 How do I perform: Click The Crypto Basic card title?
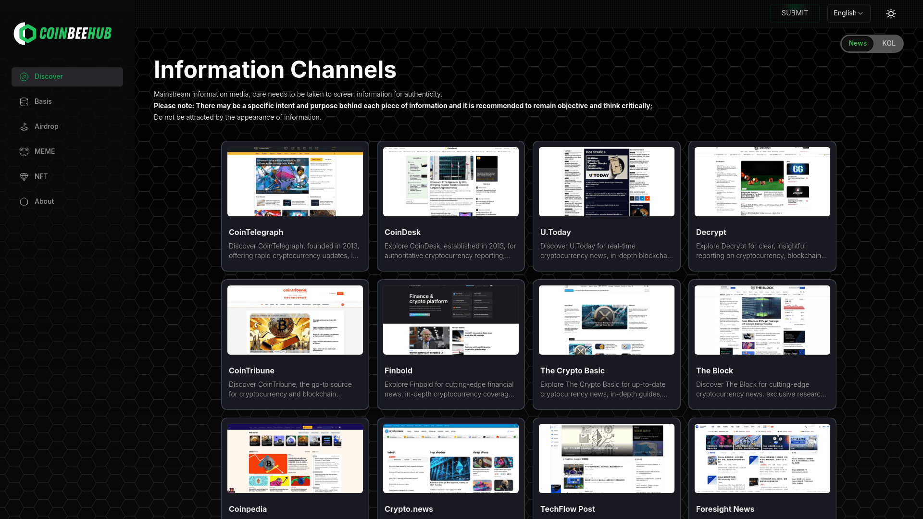[x=573, y=371]
